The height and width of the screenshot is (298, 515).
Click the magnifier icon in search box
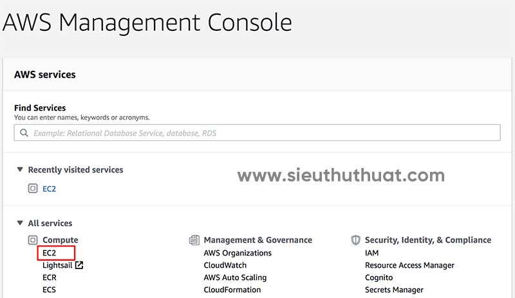click(24, 133)
